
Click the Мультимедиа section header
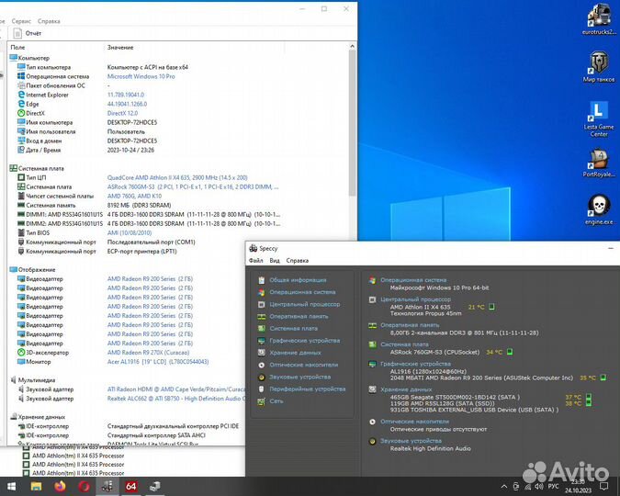[x=32, y=380]
